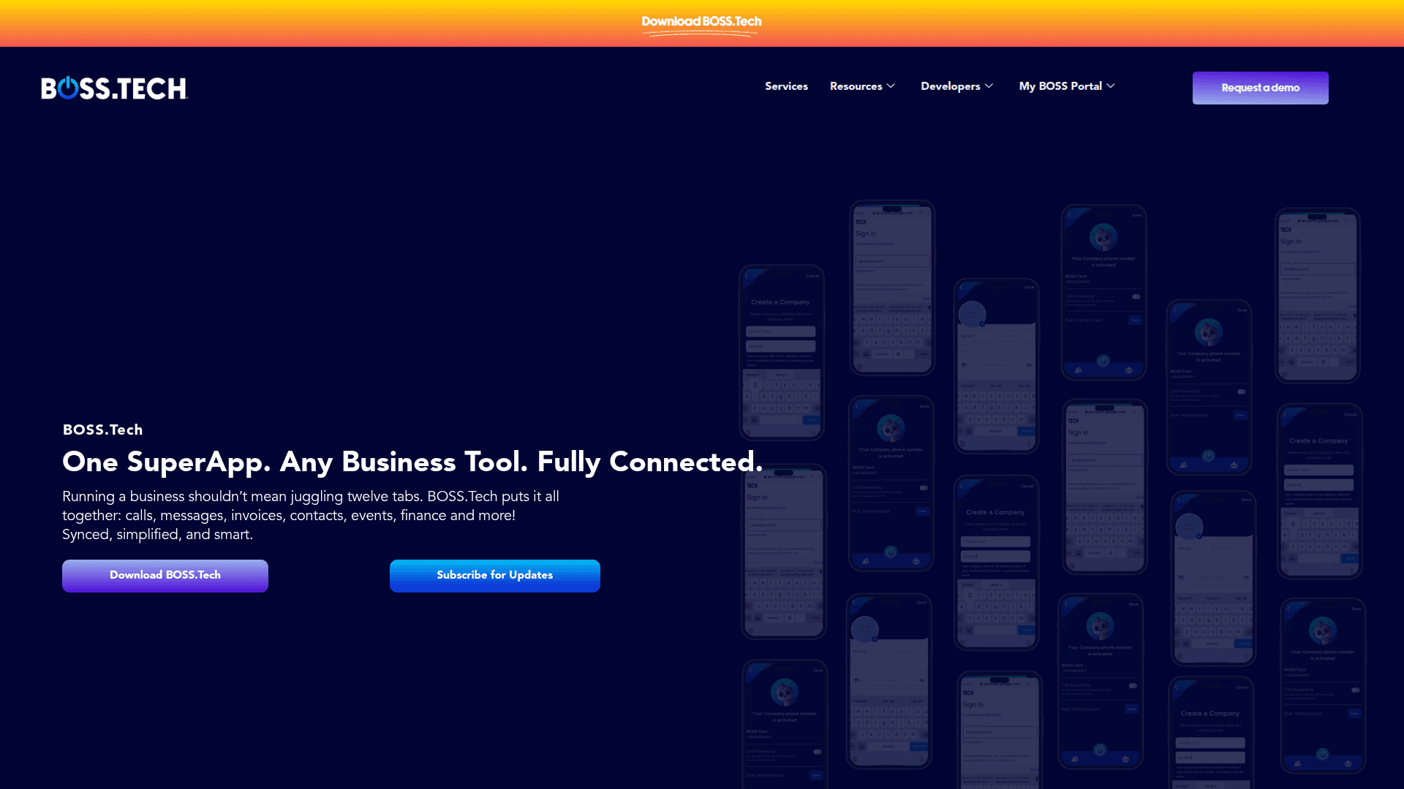Click the power icon in the topmost activated-number phone
This screenshot has width=1404, height=789.
coord(1103,361)
